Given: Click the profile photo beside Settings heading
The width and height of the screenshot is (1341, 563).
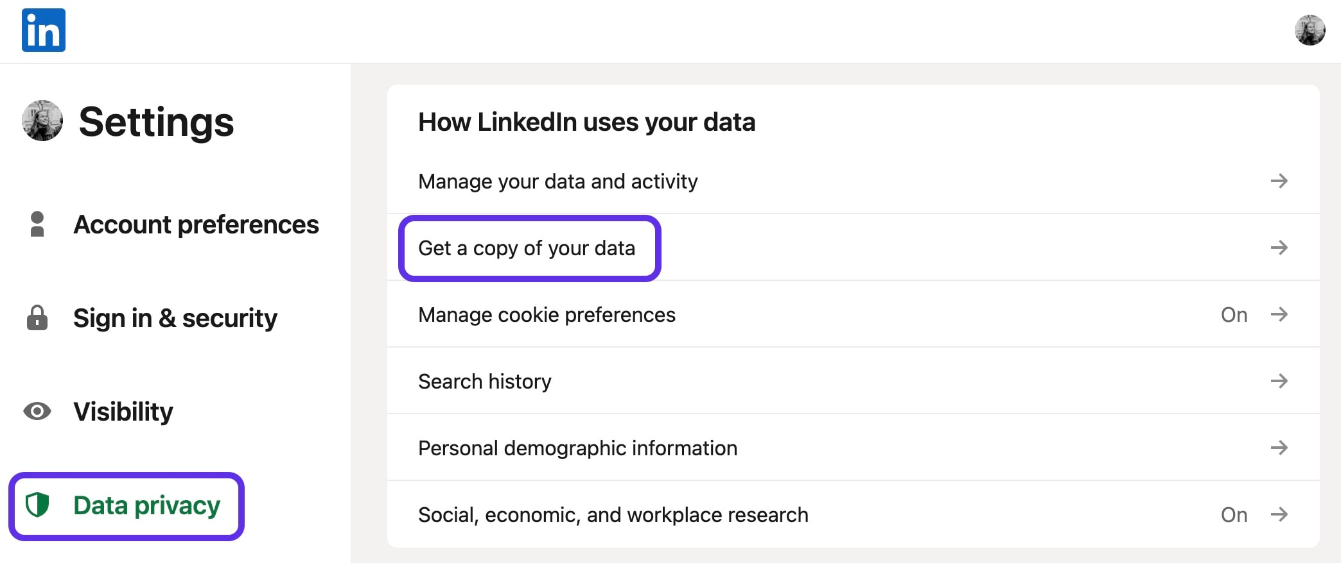Looking at the screenshot, I should (42, 121).
